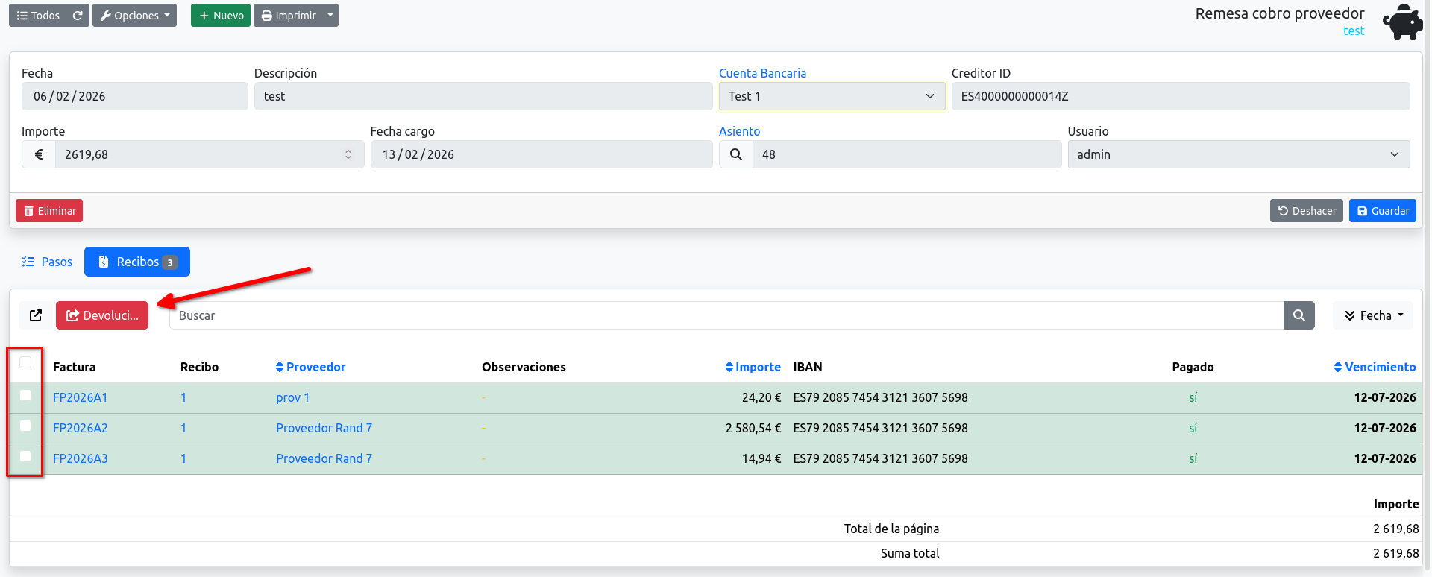Tick the select-all checkbox in header
Screen dimensions: 1432x577
coord(25,362)
